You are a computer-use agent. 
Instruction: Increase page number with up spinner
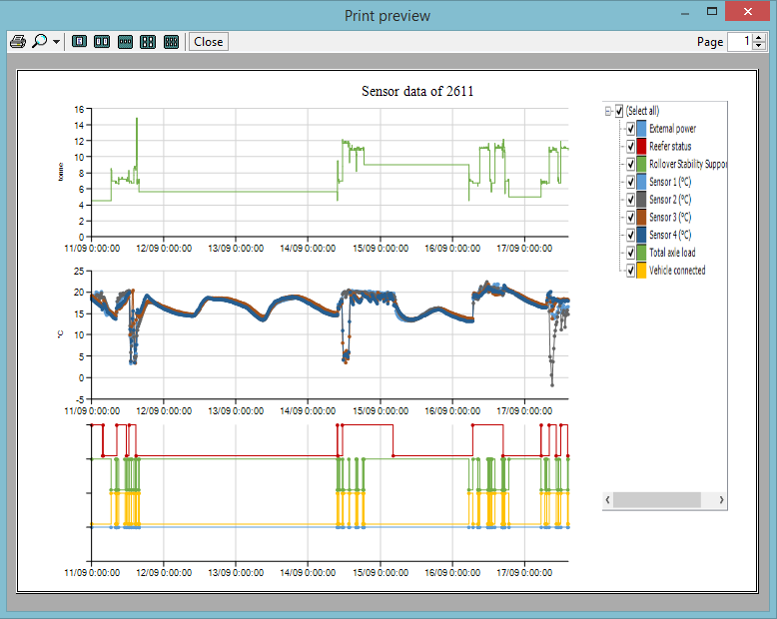click(759, 38)
